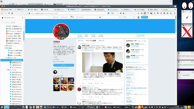Open the Firefox downloads arrow icon

[138, 13]
